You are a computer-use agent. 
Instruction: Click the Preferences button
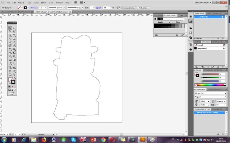(x=144, y=7)
